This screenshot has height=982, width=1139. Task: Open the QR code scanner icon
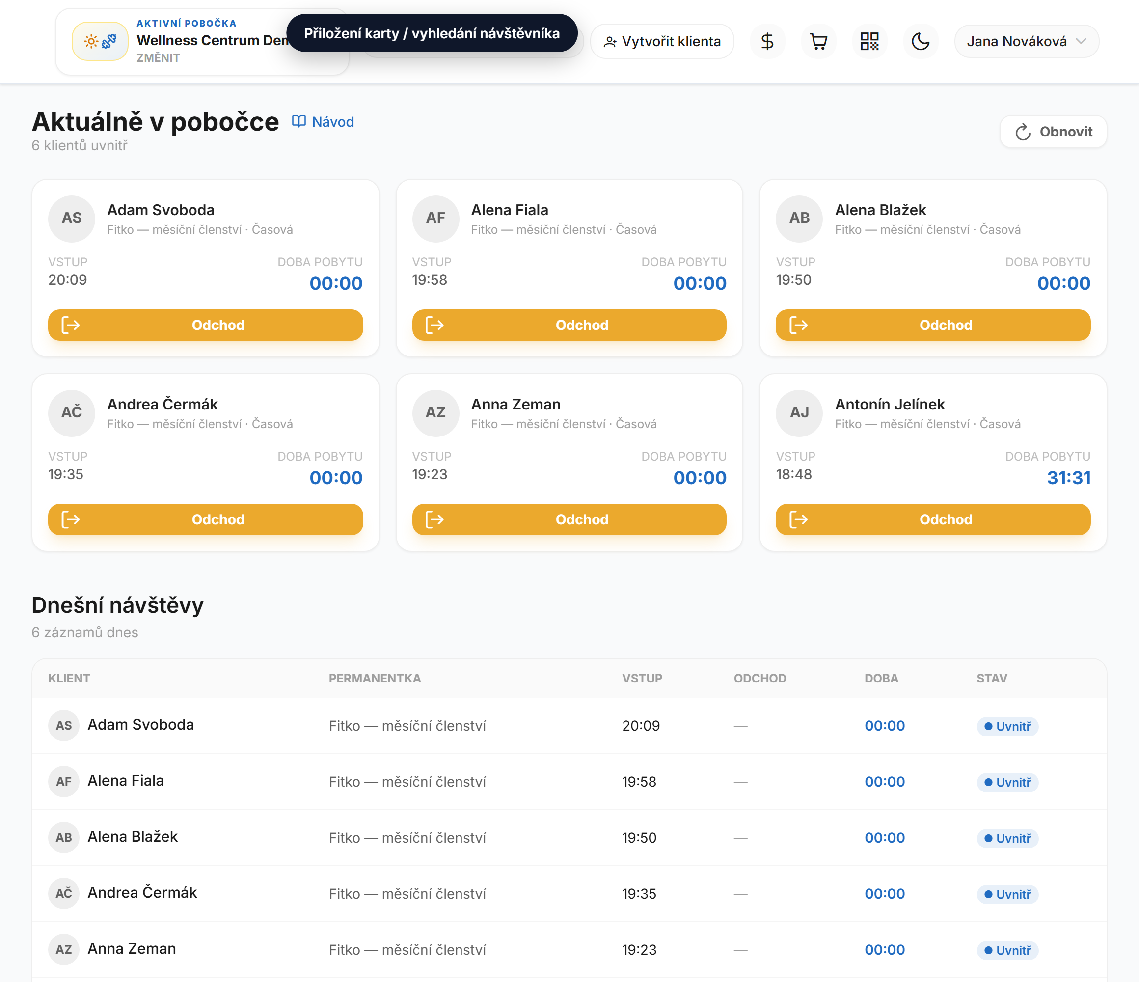coord(869,41)
